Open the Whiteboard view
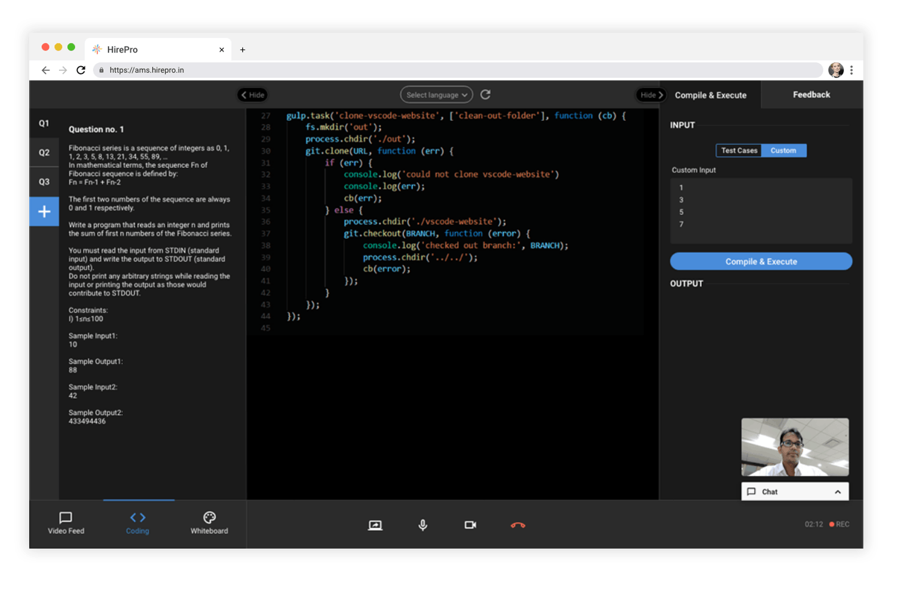 click(x=209, y=522)
